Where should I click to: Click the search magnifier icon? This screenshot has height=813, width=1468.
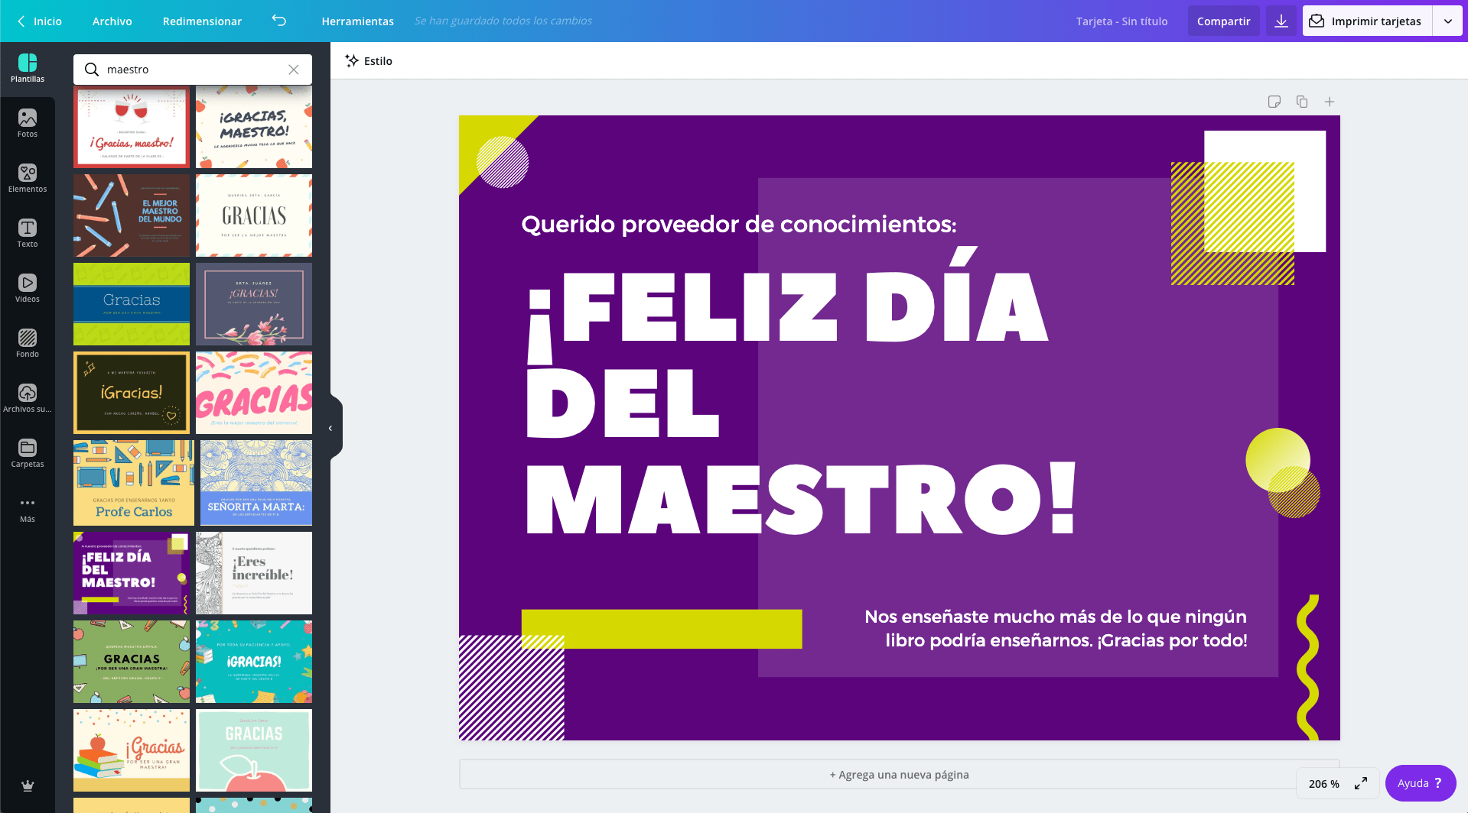pos(92,70)
